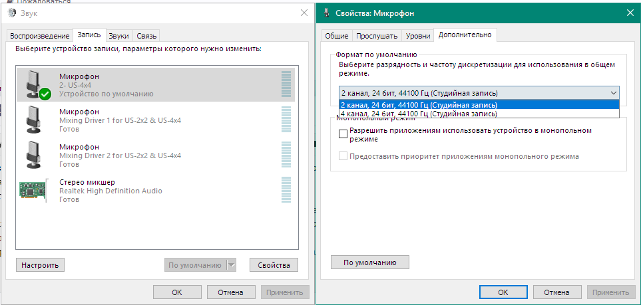Select the 2- US-4x4 device label
Viewport: 641px width, 305px height.
75,85
